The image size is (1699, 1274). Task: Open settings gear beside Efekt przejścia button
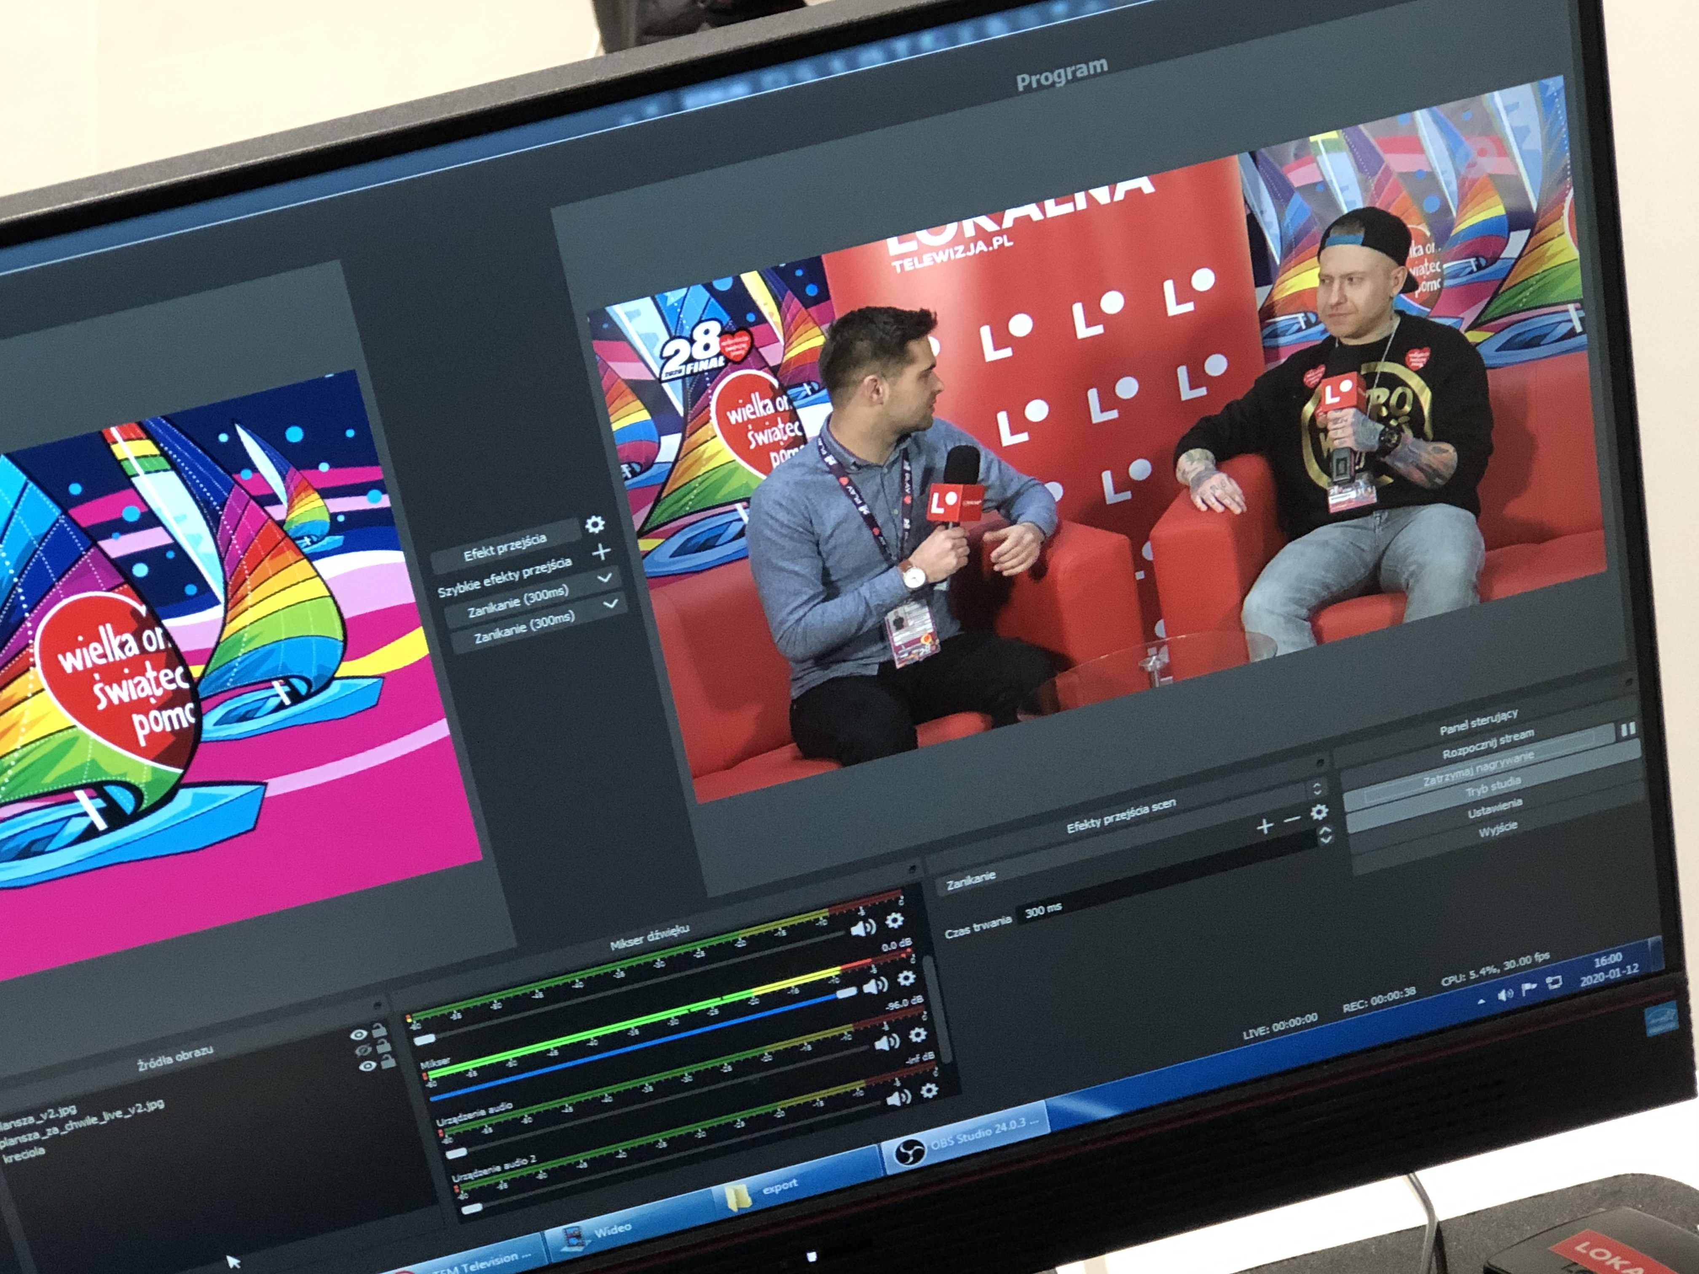click(595, 525)
